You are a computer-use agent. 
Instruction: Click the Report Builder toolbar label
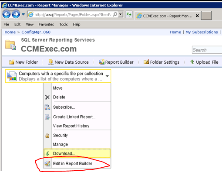119,62
